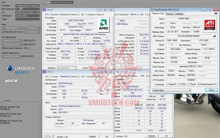220x138 pixels.
Task: Click the GFX-Board field SUMO 9640
Action: [x=28, y=16]
